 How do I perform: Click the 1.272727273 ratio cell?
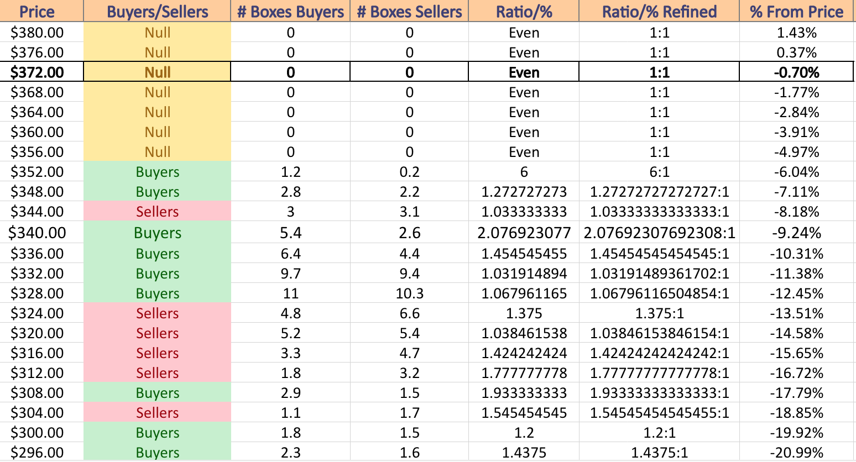(524, 192)
